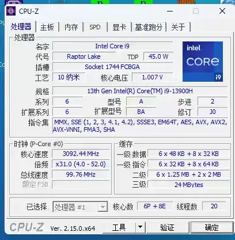
Task: Click the 时钟 (P-Core #0) group label
Action: pyautogui.click(x=39, y=144)
